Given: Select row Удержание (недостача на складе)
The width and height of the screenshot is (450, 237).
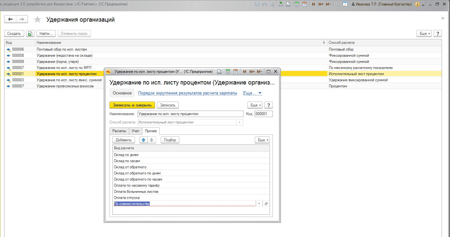Looking at the screenshot, I should click(x=223, y=55).
